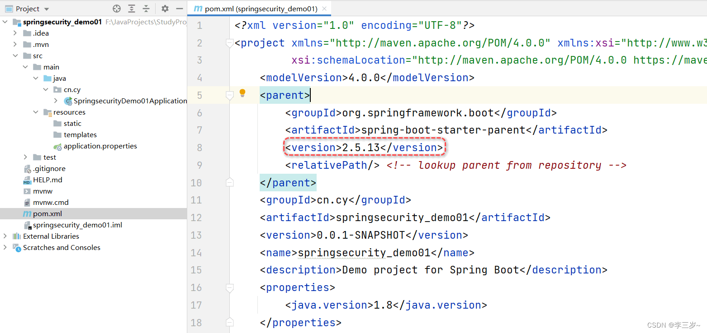Screen dimensions: 707x333
Task: Click org.springframework.boot groupId text
Action: coord(418,112)
